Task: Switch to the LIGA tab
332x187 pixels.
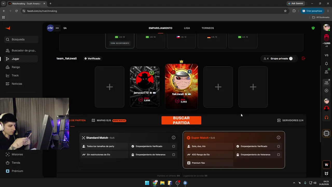Action: tap(187, 28)
